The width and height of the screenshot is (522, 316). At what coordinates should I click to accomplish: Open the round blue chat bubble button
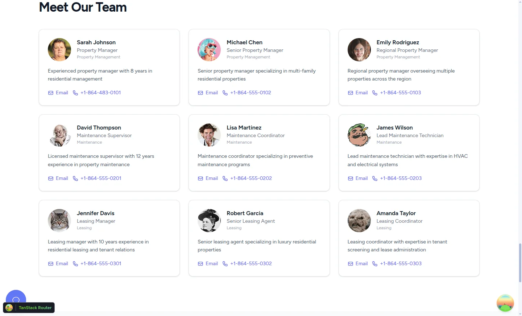pos(16,297)
